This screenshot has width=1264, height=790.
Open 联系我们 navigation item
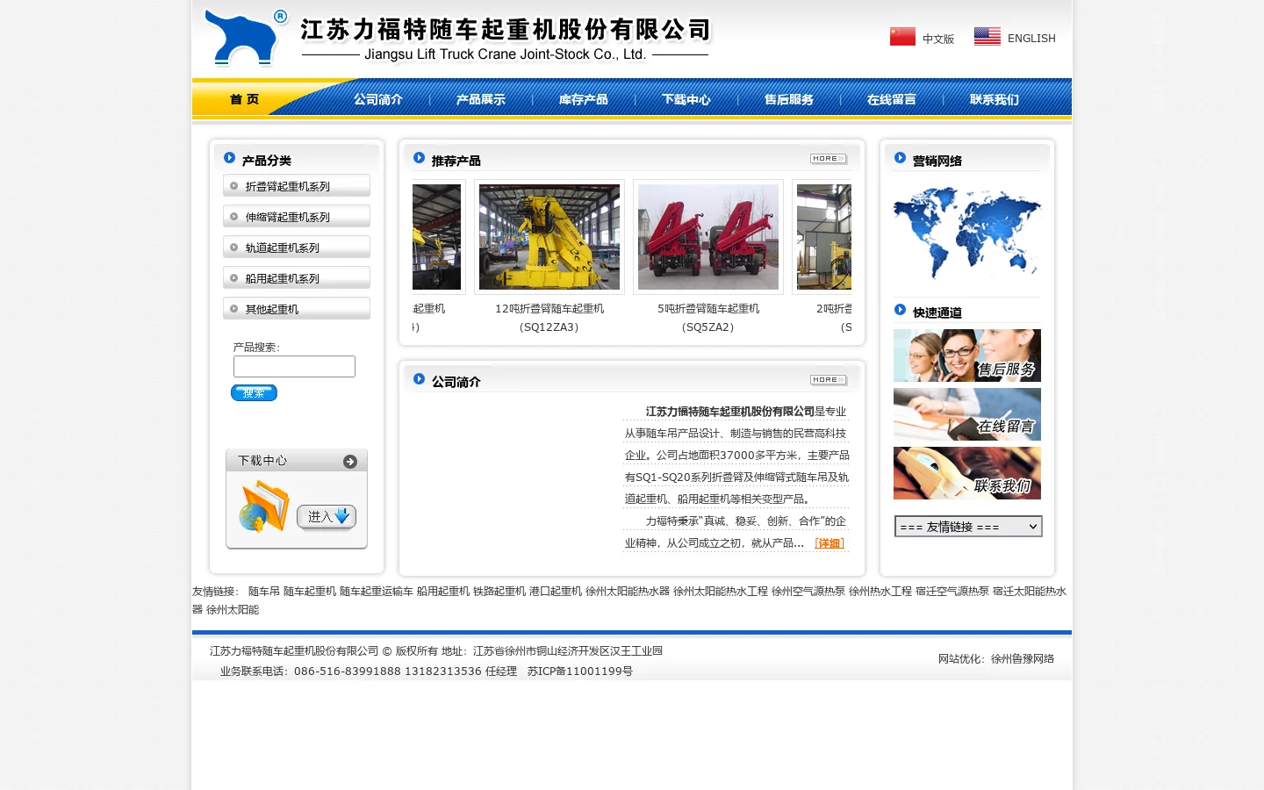pos(995,99)
